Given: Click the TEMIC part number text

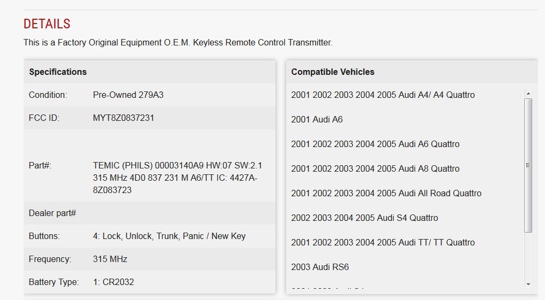Looking at the screenshot, I should [x=177, y=178].
